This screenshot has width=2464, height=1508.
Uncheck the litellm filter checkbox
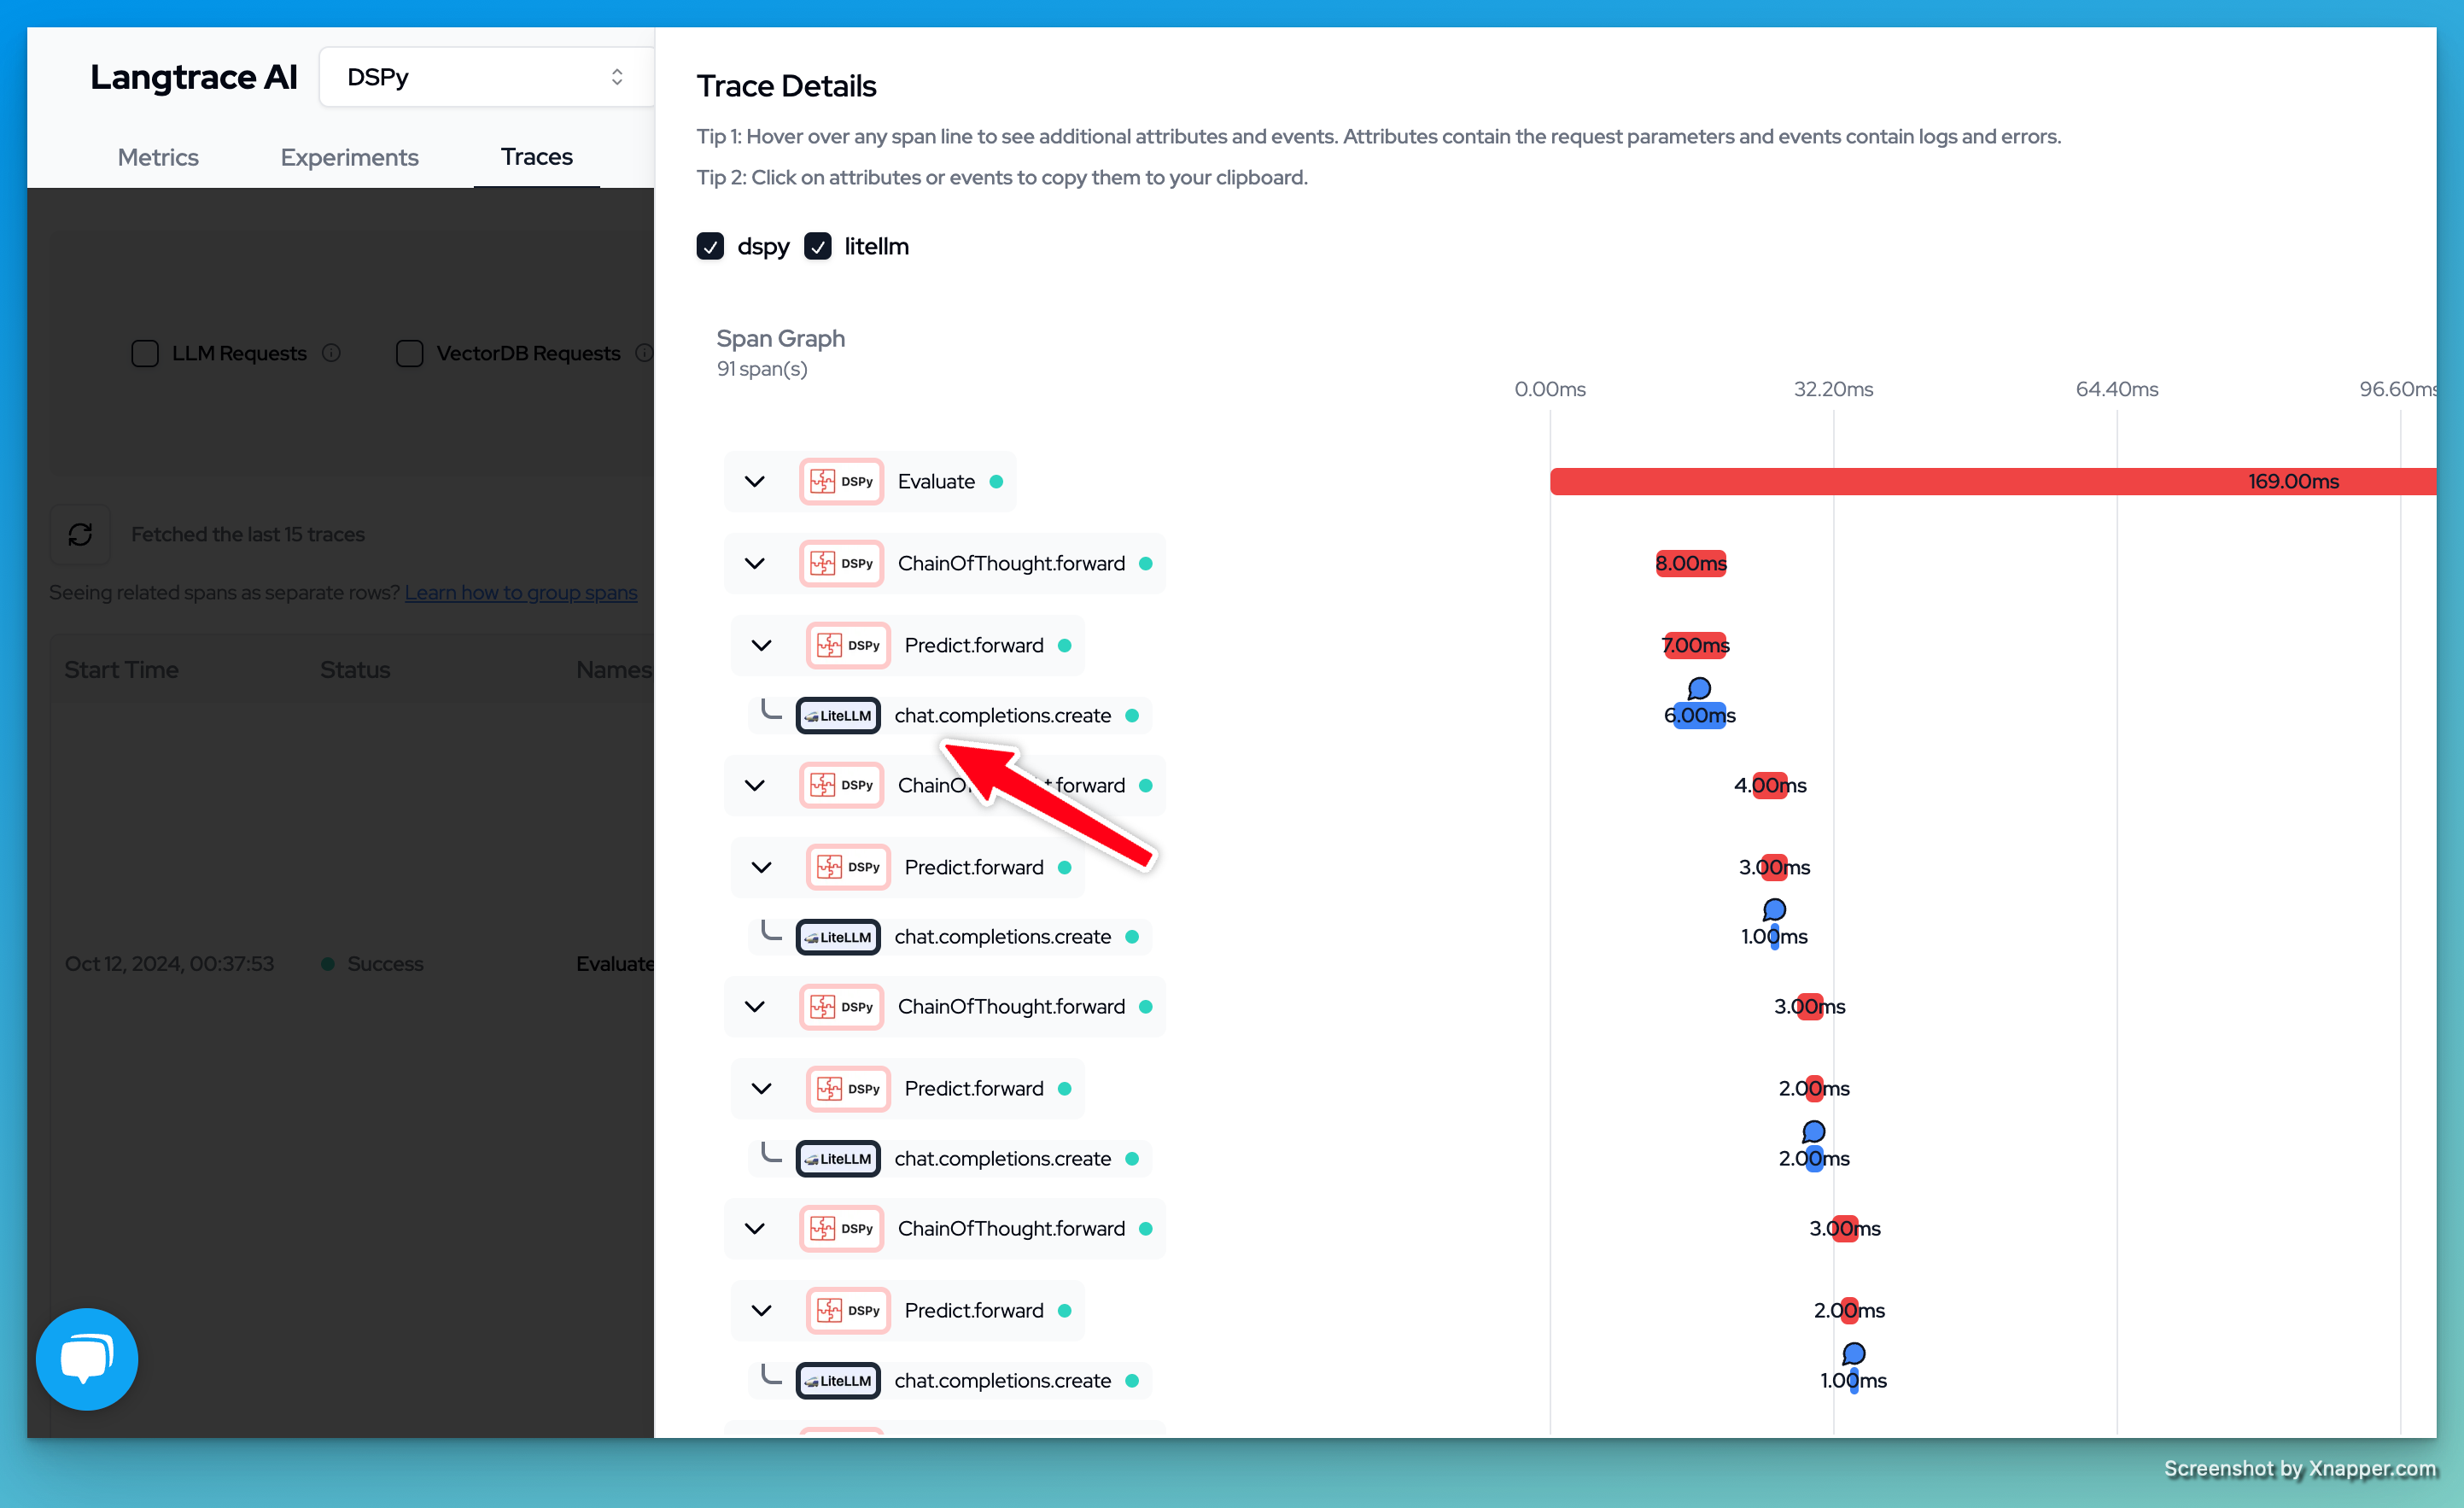(817, 246)
